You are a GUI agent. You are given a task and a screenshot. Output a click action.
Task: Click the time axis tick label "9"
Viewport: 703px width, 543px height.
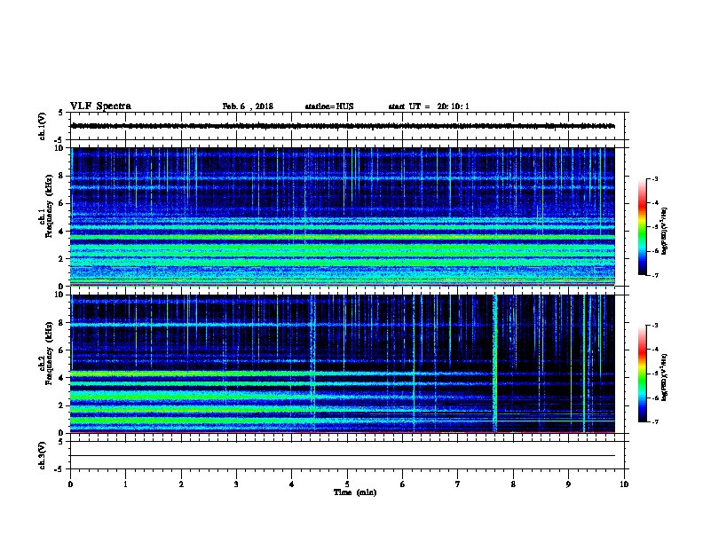point(568,484)
